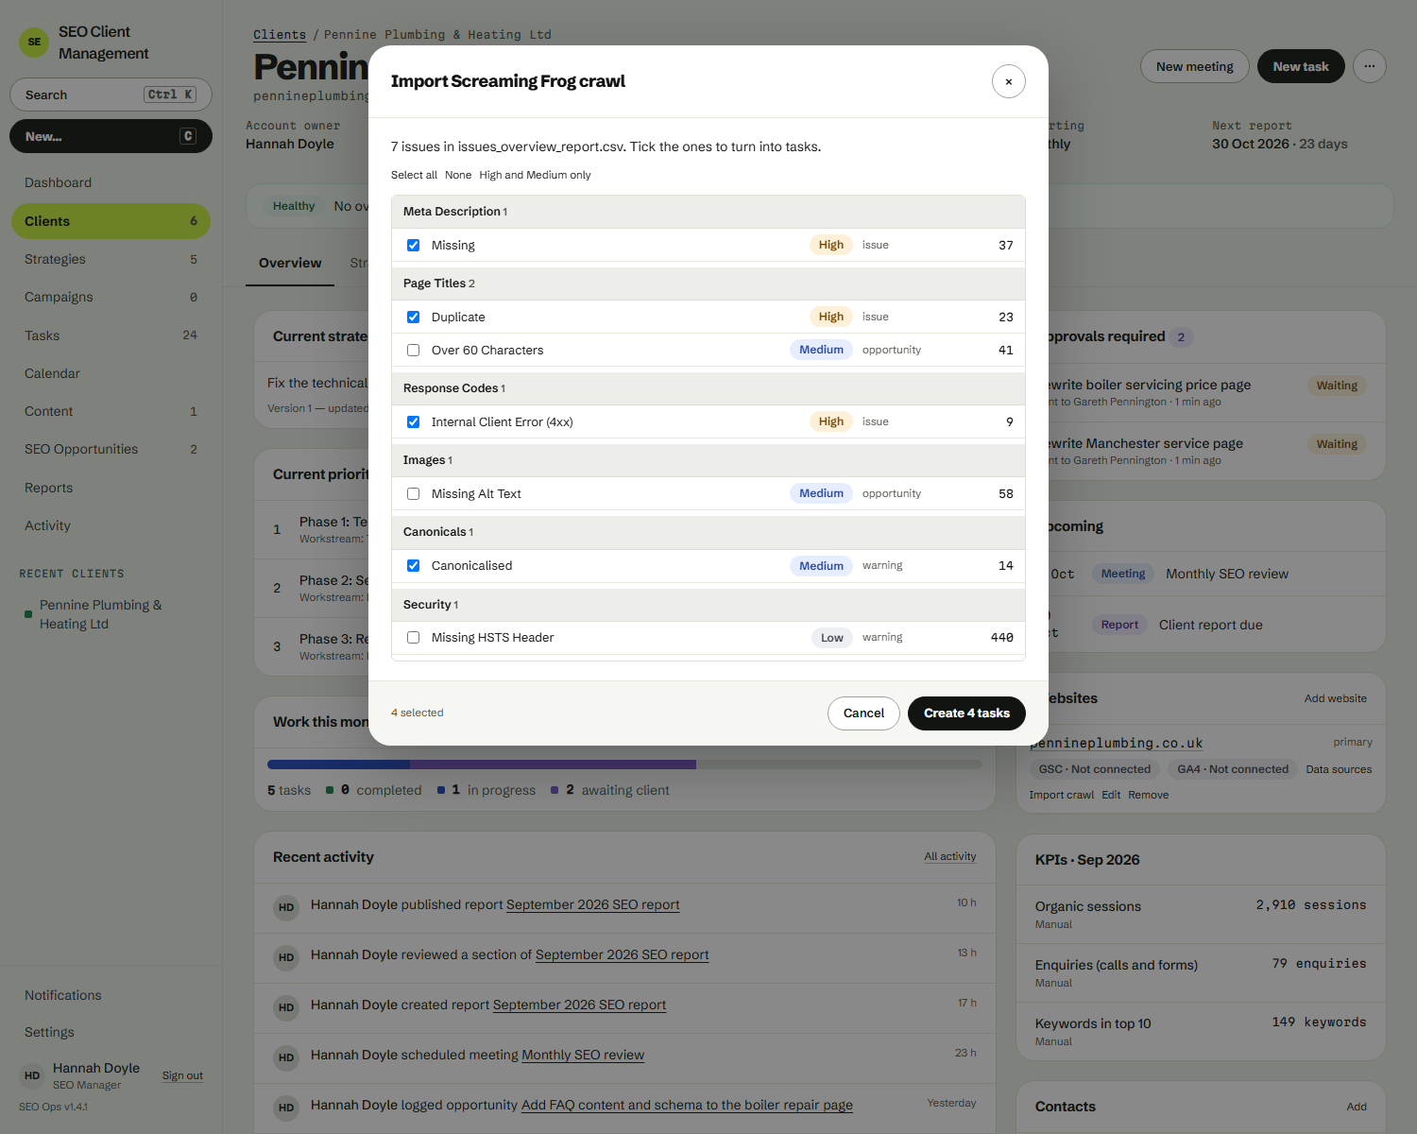Cancel the crawl import dialog
The image size is (1417, 1134).
(x=863, y=713)
